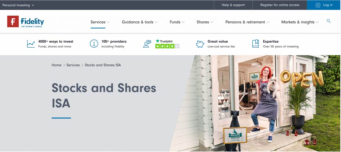Expand the Guidance & tools menu chevron
The image size is (341, 152).
(156, 22)
